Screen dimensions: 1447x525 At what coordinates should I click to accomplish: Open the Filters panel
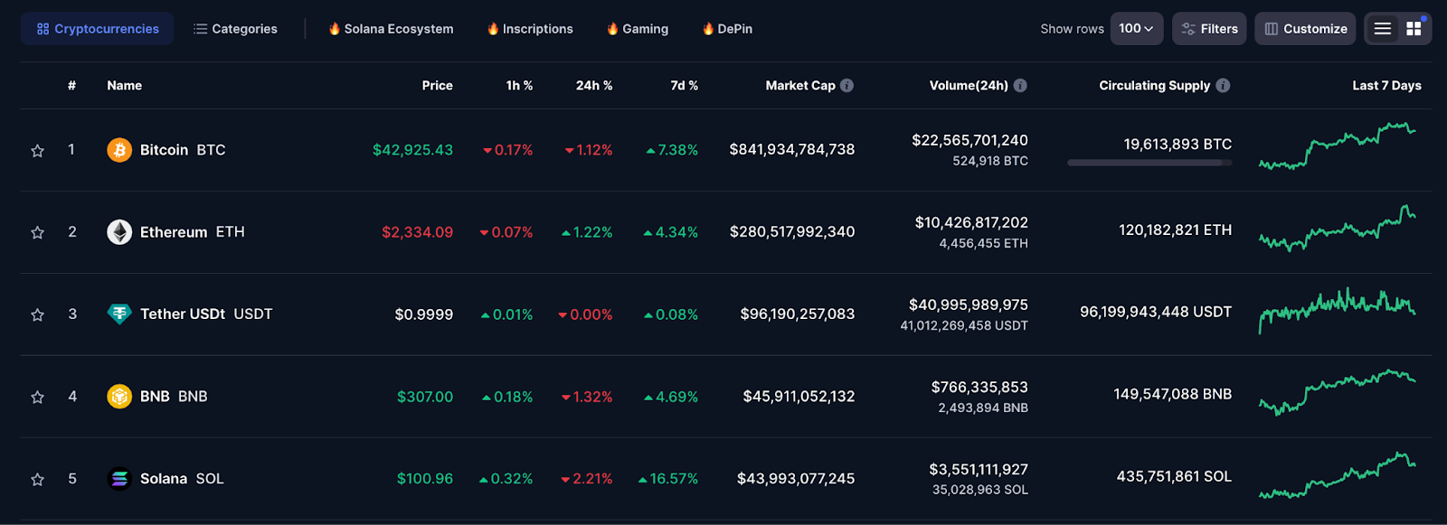click(x=1209, y=29)
